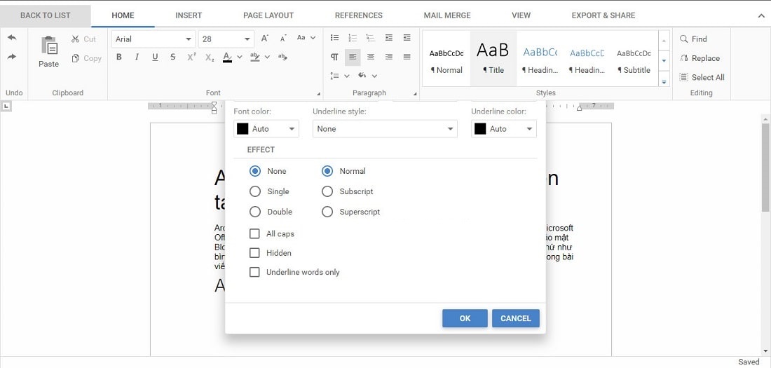Insert a bulleted list
Screen dimensions: 771x368
(334, 38)
